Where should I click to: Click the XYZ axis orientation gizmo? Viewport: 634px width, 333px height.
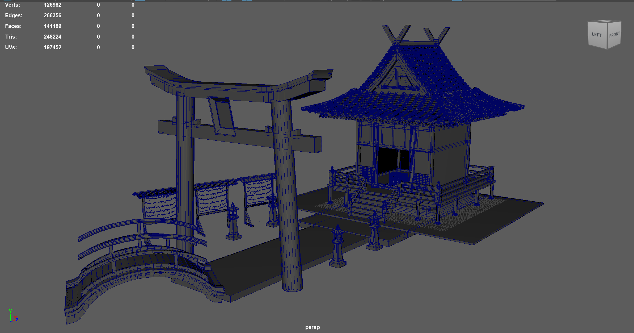click(13, 315)
